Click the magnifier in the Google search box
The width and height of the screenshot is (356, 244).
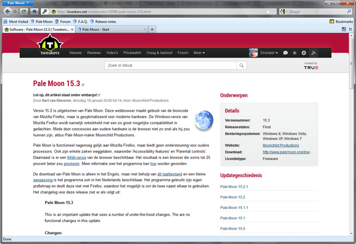349,12
